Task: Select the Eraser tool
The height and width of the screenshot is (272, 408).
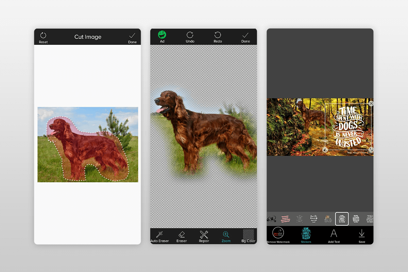Action: click(182, 236)
